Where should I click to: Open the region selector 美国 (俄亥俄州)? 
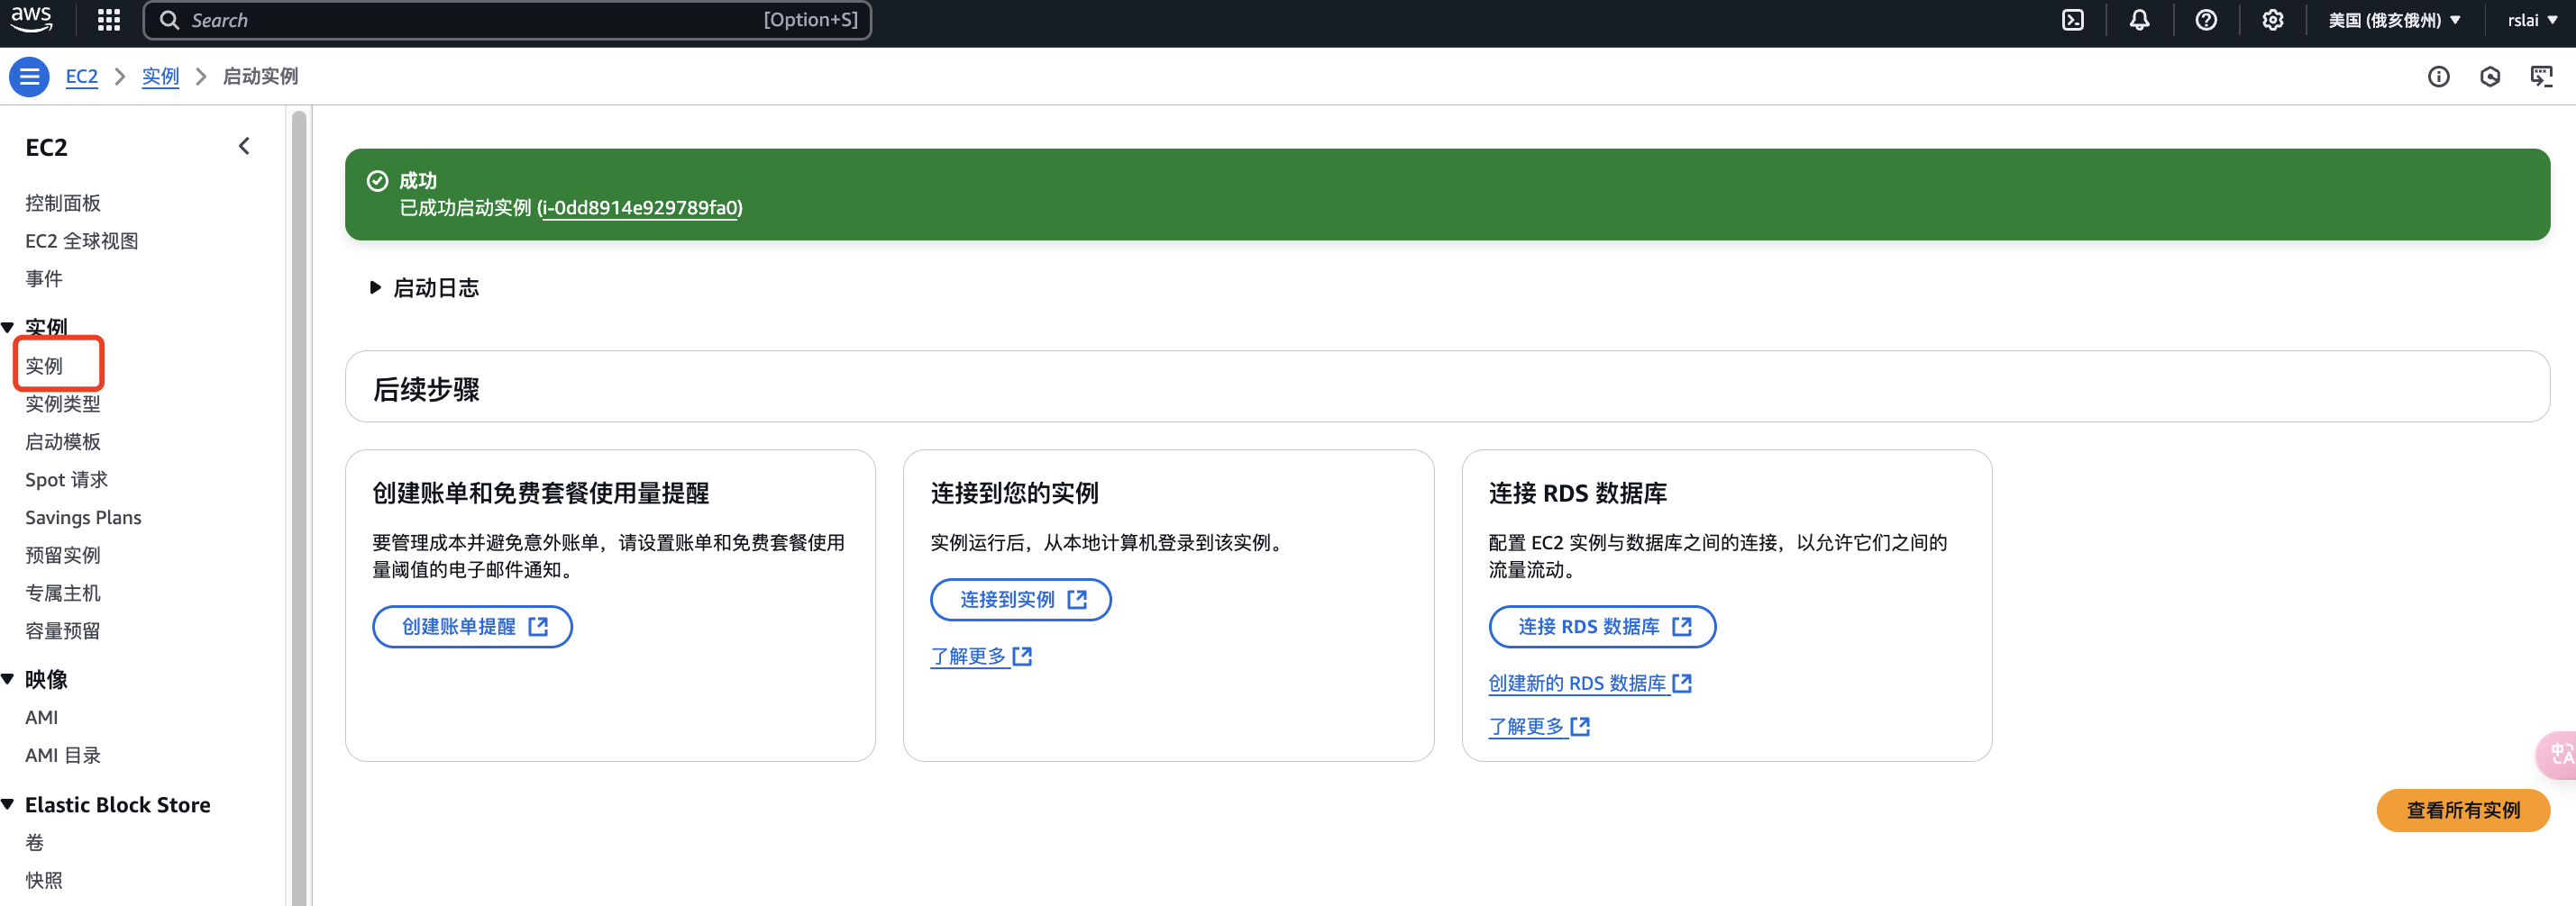click(x=2394, y=20)
